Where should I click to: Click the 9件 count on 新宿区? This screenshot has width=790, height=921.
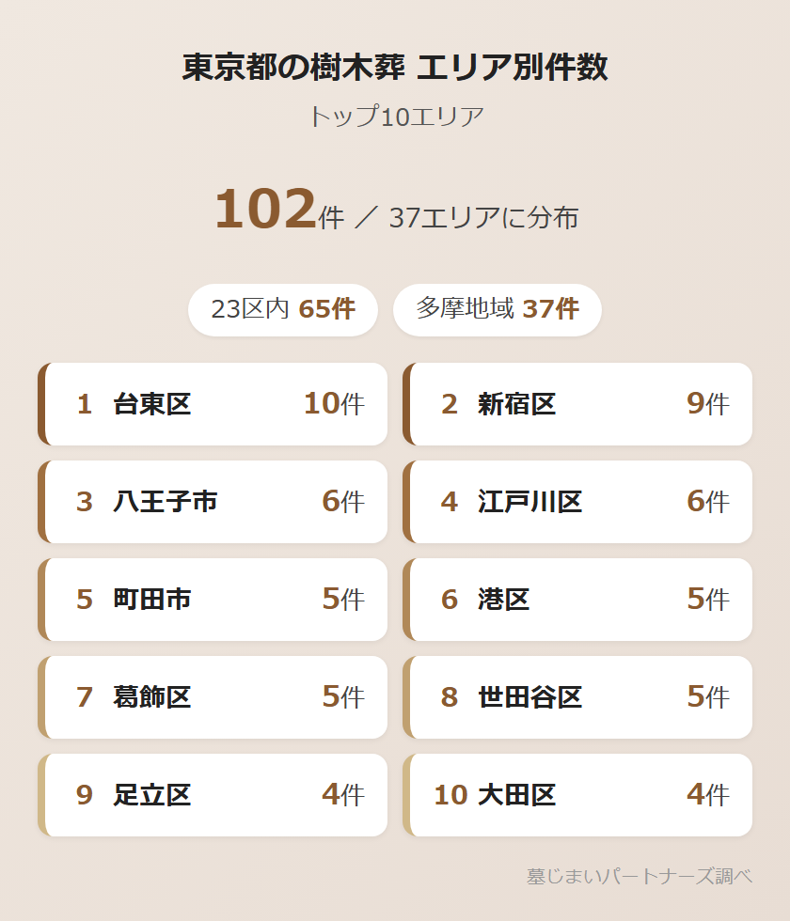708,404
